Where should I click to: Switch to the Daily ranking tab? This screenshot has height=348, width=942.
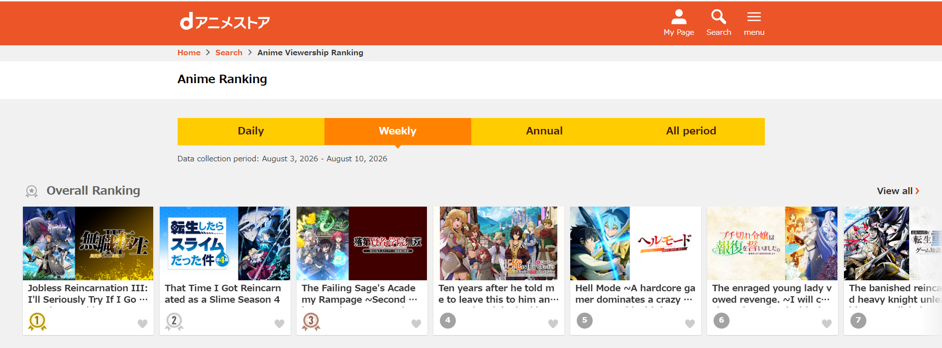tap(251, 131)
